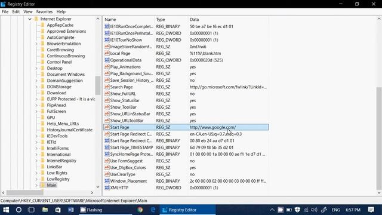Click ENG language indicator in tray
Screen dimensions: 382x215
[x=335, y=210]
